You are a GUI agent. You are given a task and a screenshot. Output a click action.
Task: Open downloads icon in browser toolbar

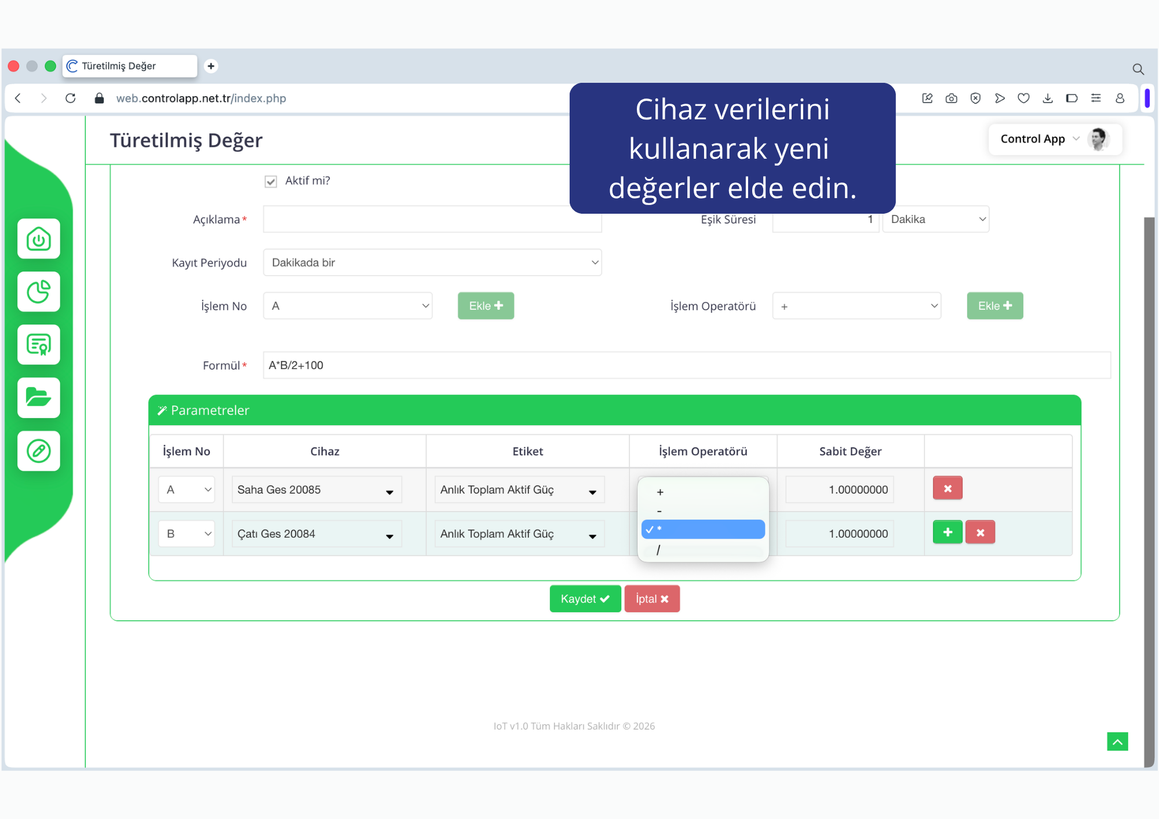pos(1048,98)
